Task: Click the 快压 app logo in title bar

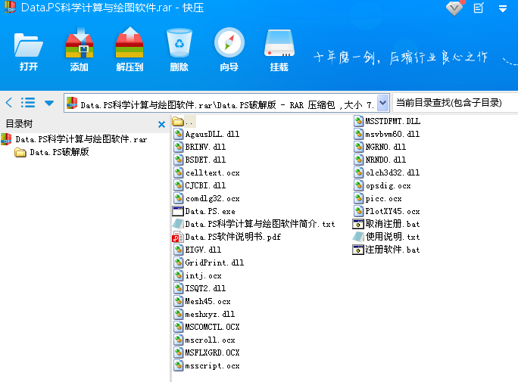Action: coord(10,8)
